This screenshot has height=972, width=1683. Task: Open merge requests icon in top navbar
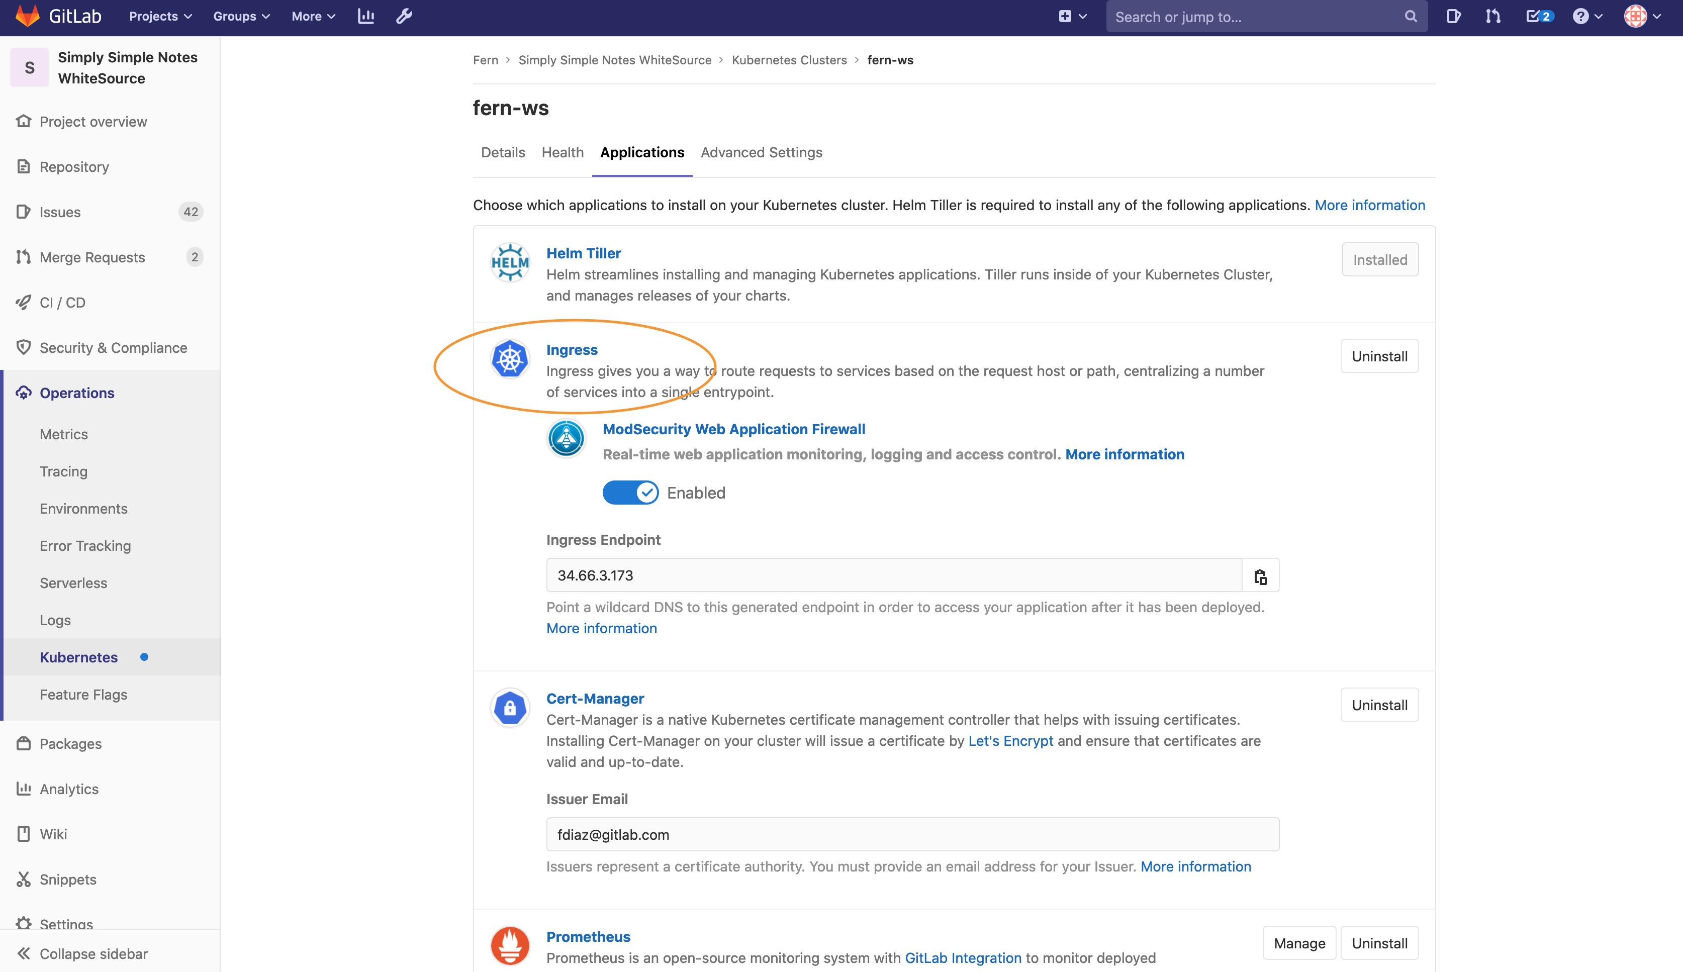click(x=1493, y=16)
